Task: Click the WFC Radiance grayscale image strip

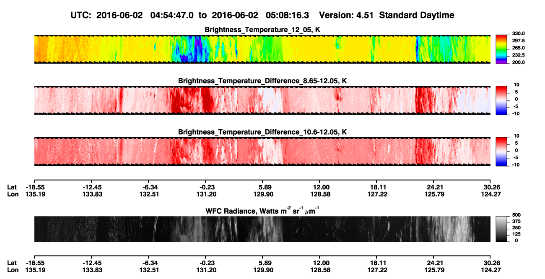Action: pos(262,229)
